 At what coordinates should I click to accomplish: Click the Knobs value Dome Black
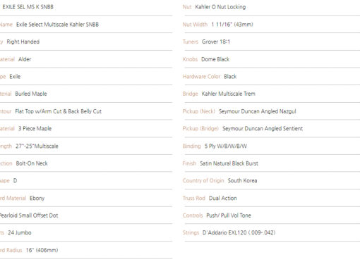click(x=215, y=59)
